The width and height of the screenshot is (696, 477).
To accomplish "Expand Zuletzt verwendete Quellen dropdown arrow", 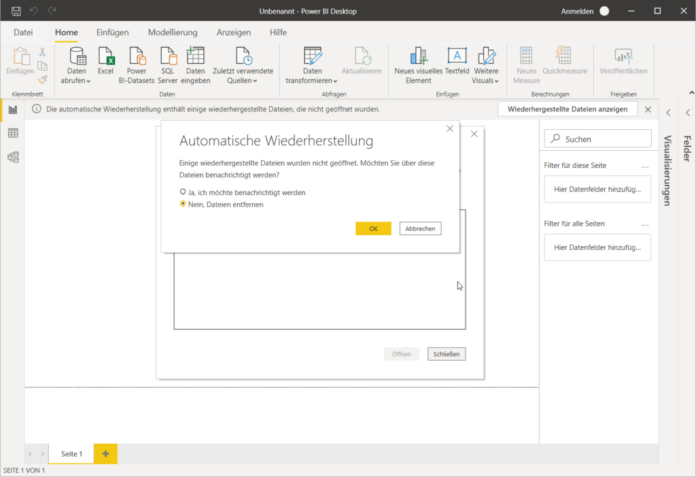I will coord(256,82).
